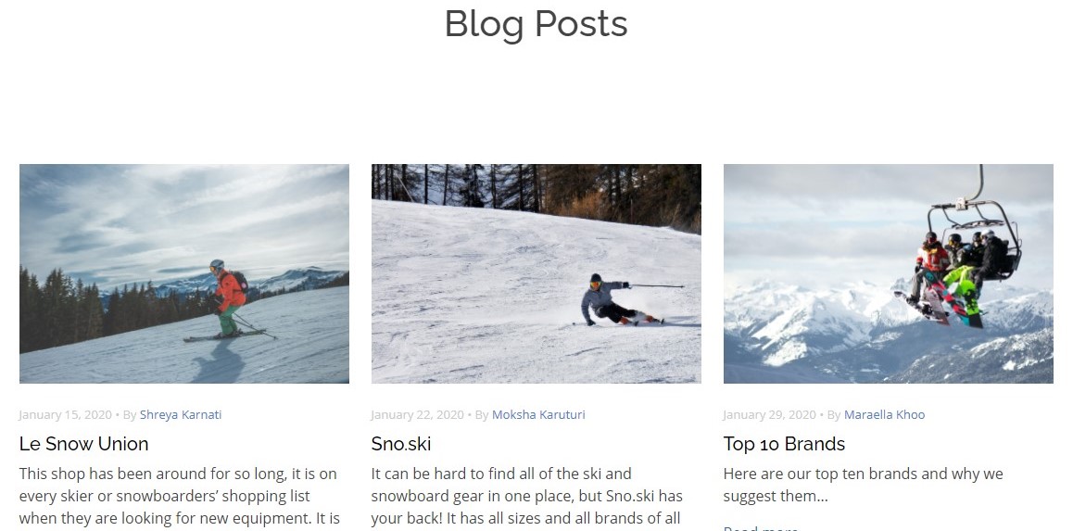Screen dimensions: 1073x531
Task: Open the Sno.ski post thumbnail image
Action: point(536,273)
